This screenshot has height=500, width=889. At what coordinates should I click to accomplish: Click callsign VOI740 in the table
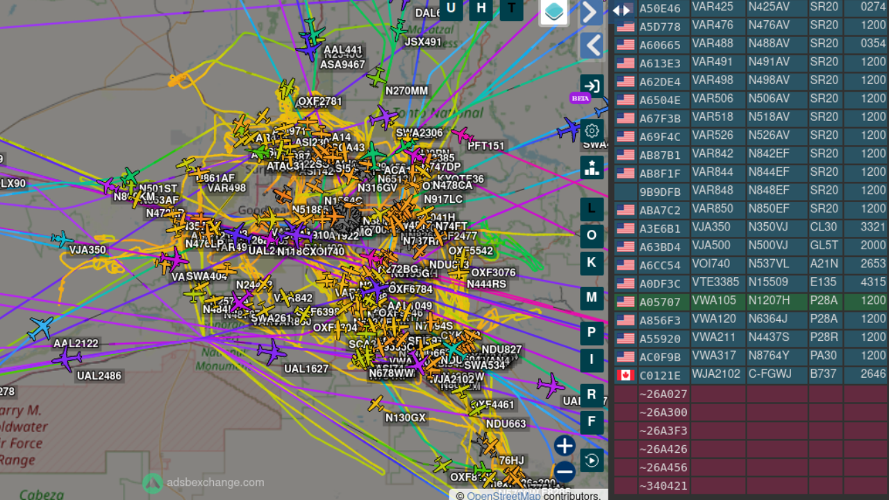tap(711, 264)
